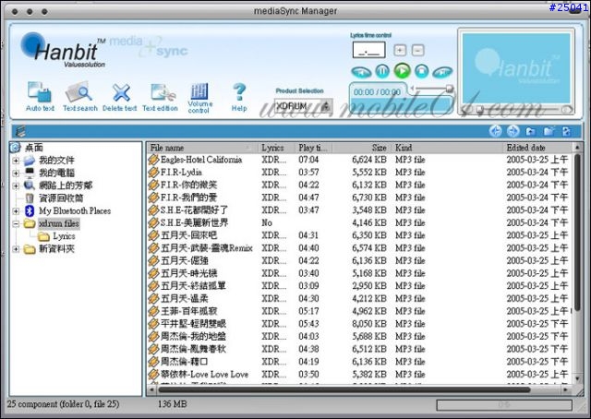Click the forward navigation arrow icon
The width and height of the screenshot is (591, 419).
pyautogui.click(x=513, y=131)
